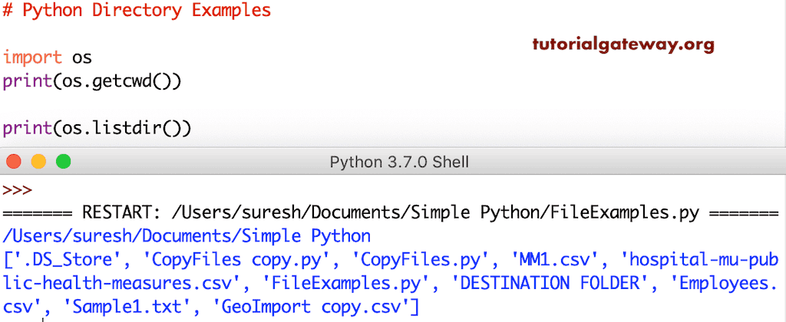Click the 'import' keyword in the editor
The width and height of the screenshot is (786, 322).
(x=32, y=58)
